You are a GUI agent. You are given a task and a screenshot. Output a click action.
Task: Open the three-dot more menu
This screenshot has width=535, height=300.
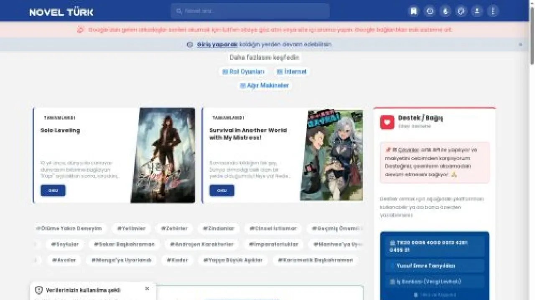click(x=493, y=11)
